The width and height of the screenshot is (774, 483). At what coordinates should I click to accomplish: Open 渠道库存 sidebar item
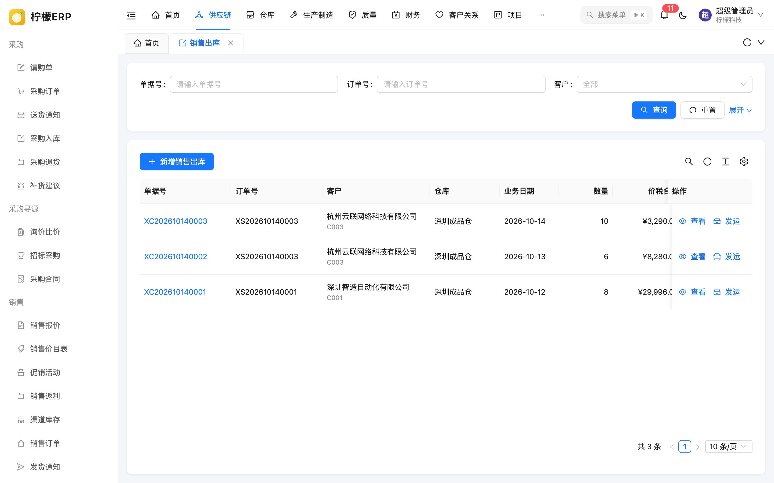pyautogui.click(x=59, y=420)
